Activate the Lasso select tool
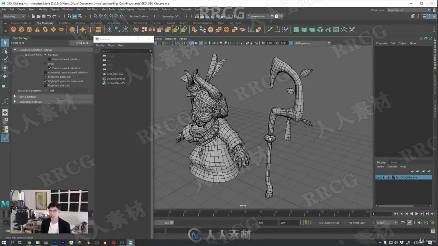 [x=5, y=51]
